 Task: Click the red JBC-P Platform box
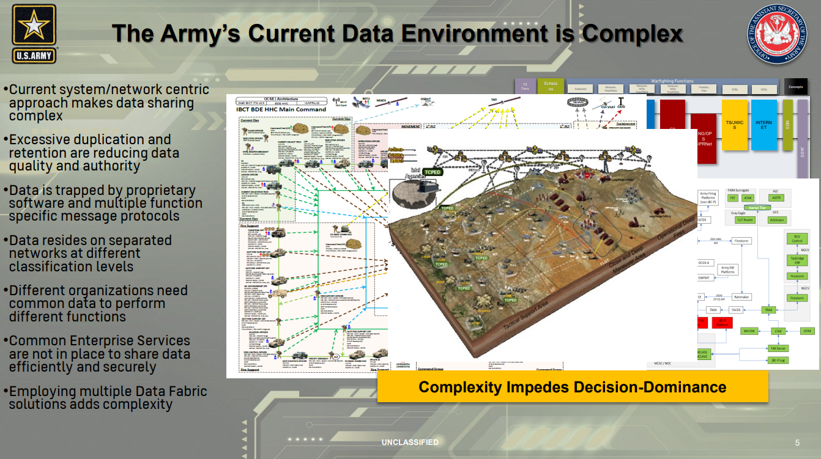pos(722,322)
